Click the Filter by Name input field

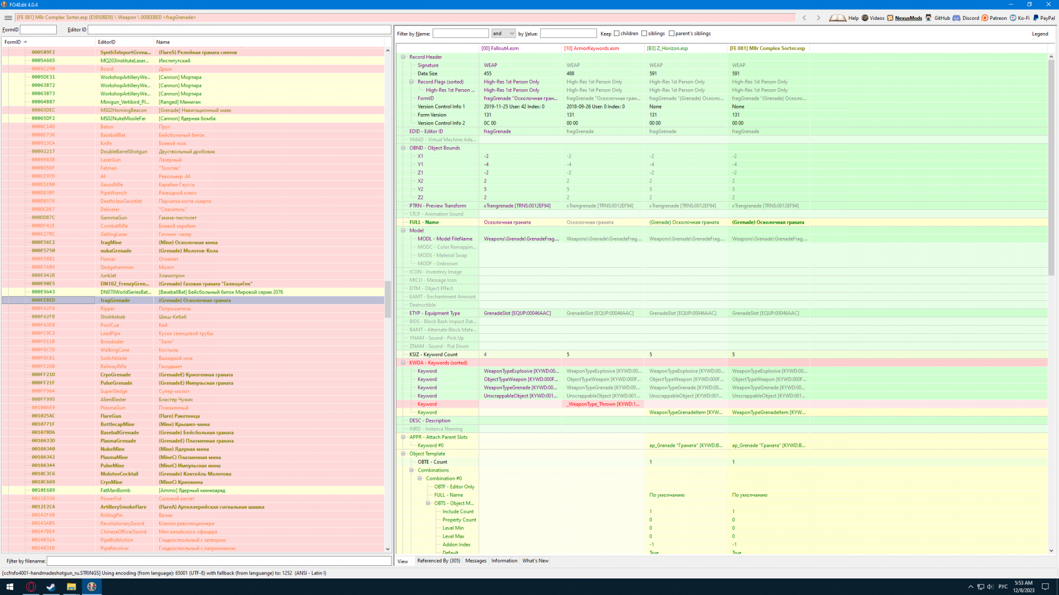tap(461, 34)
